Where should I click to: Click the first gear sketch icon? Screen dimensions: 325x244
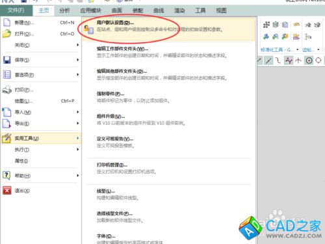pos(308,25)
